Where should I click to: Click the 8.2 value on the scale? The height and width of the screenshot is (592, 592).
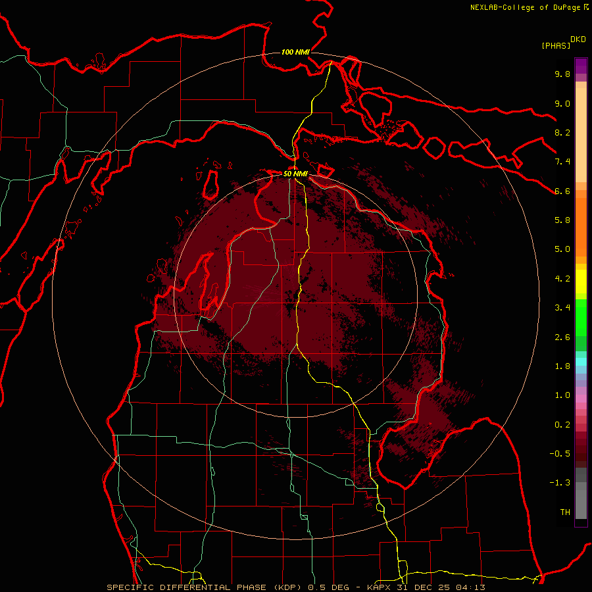pyautogui.click(x=562, y=132)
